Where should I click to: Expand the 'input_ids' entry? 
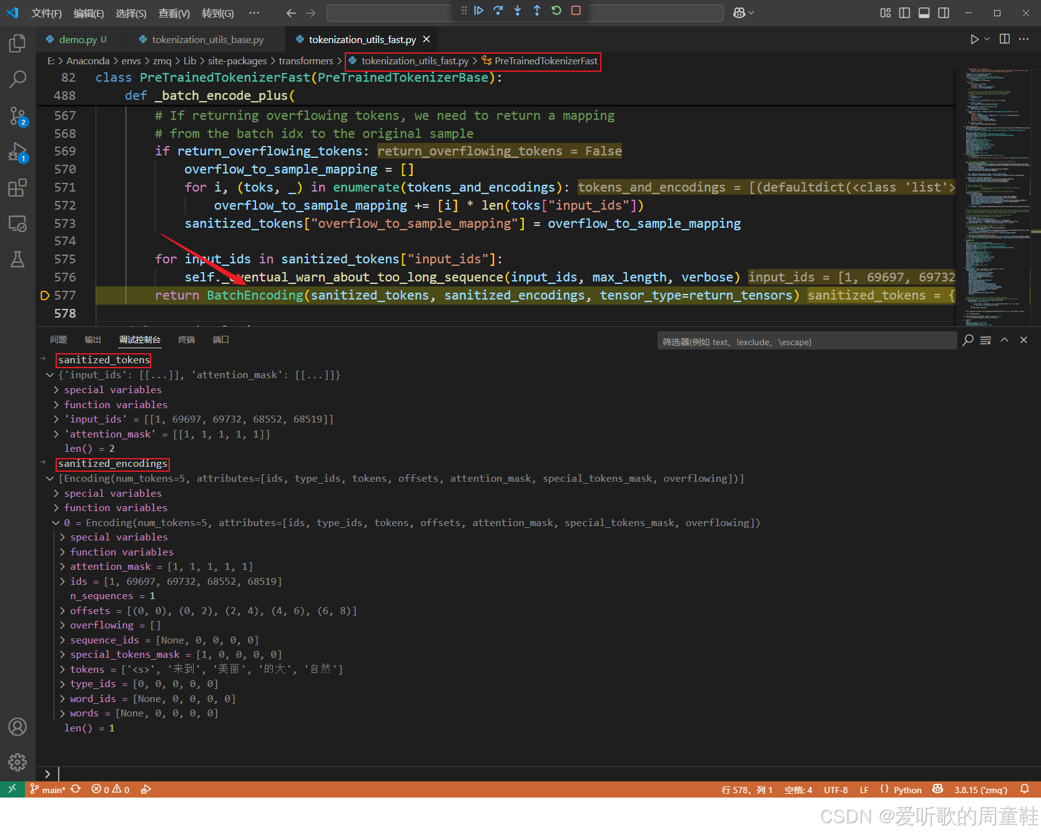click(x=56, y=419)
